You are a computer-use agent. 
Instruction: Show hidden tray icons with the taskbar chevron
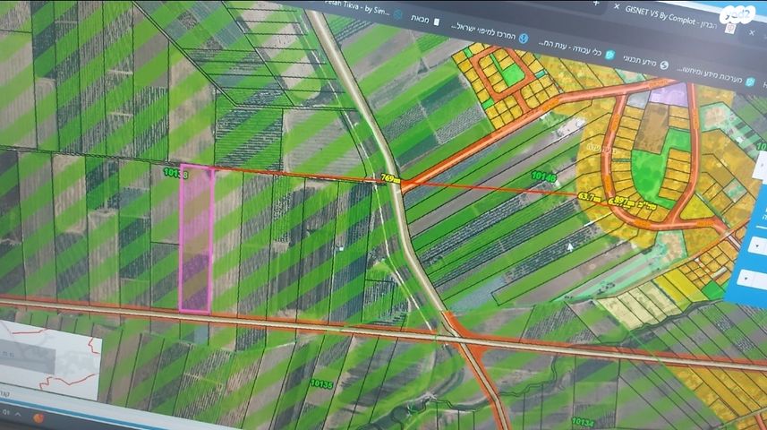(18, 415)
